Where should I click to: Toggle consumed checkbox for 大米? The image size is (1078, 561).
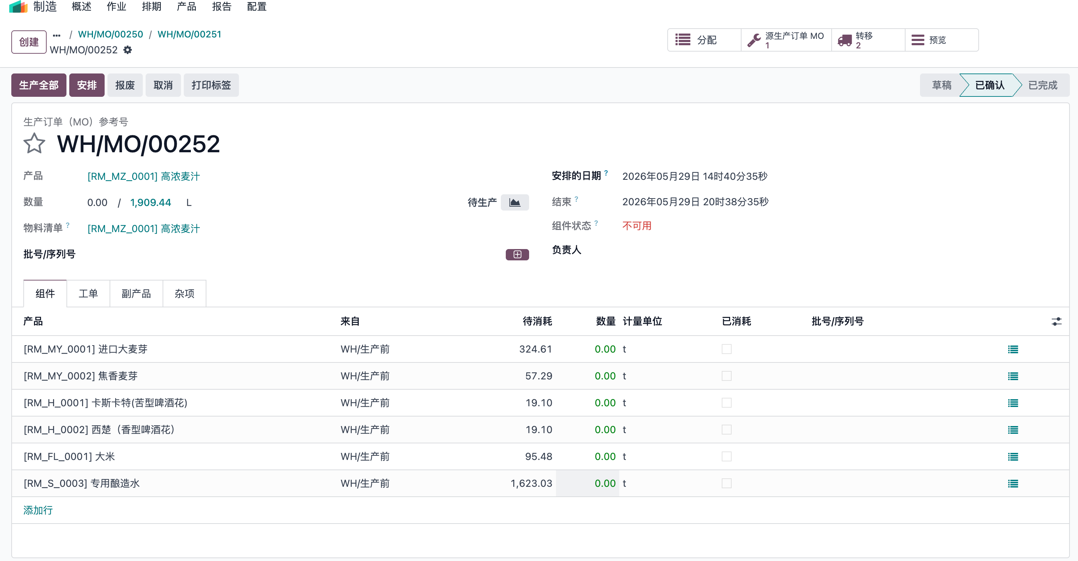726,456
